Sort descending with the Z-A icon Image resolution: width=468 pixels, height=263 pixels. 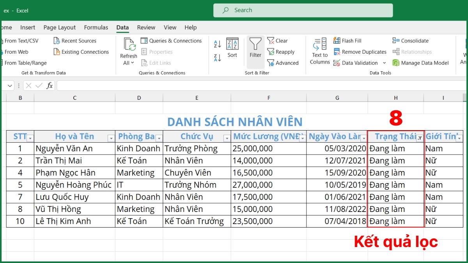218,58
